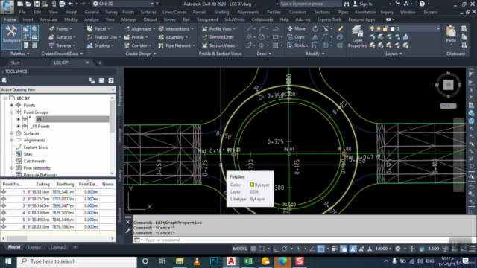Open annotation scale 1:1000 dropdown
477x268 pixels.
coord(383,249)
